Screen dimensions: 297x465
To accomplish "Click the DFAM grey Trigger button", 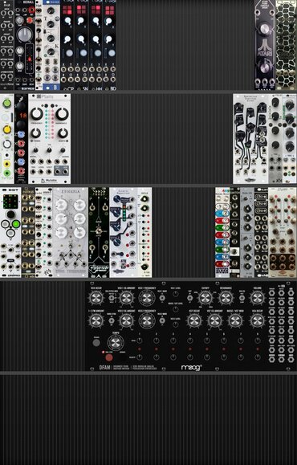I will pyautogui.click(x=96, y=343).
